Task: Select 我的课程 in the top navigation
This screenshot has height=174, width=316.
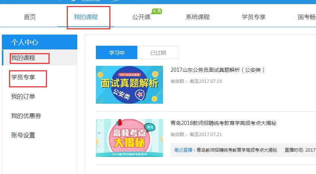Action: coord(86,17)
